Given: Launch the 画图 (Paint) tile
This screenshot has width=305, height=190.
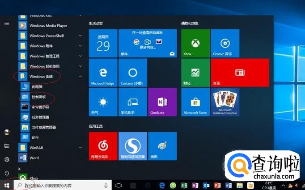Looking at the screenshot, I should pos(162,146).
